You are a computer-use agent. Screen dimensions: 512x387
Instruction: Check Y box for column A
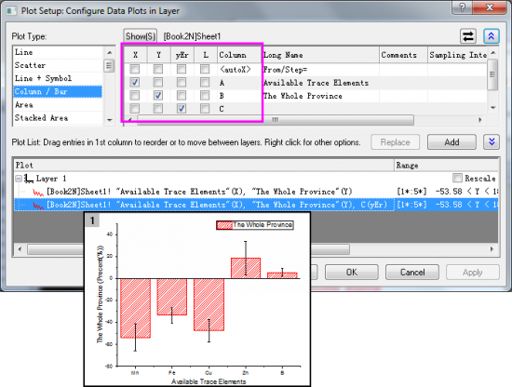[x=158, y=82]
